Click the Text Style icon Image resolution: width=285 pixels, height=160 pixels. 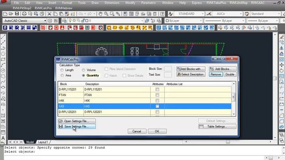171,14
